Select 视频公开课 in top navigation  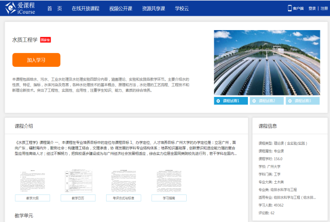click(x=120, y=8)
